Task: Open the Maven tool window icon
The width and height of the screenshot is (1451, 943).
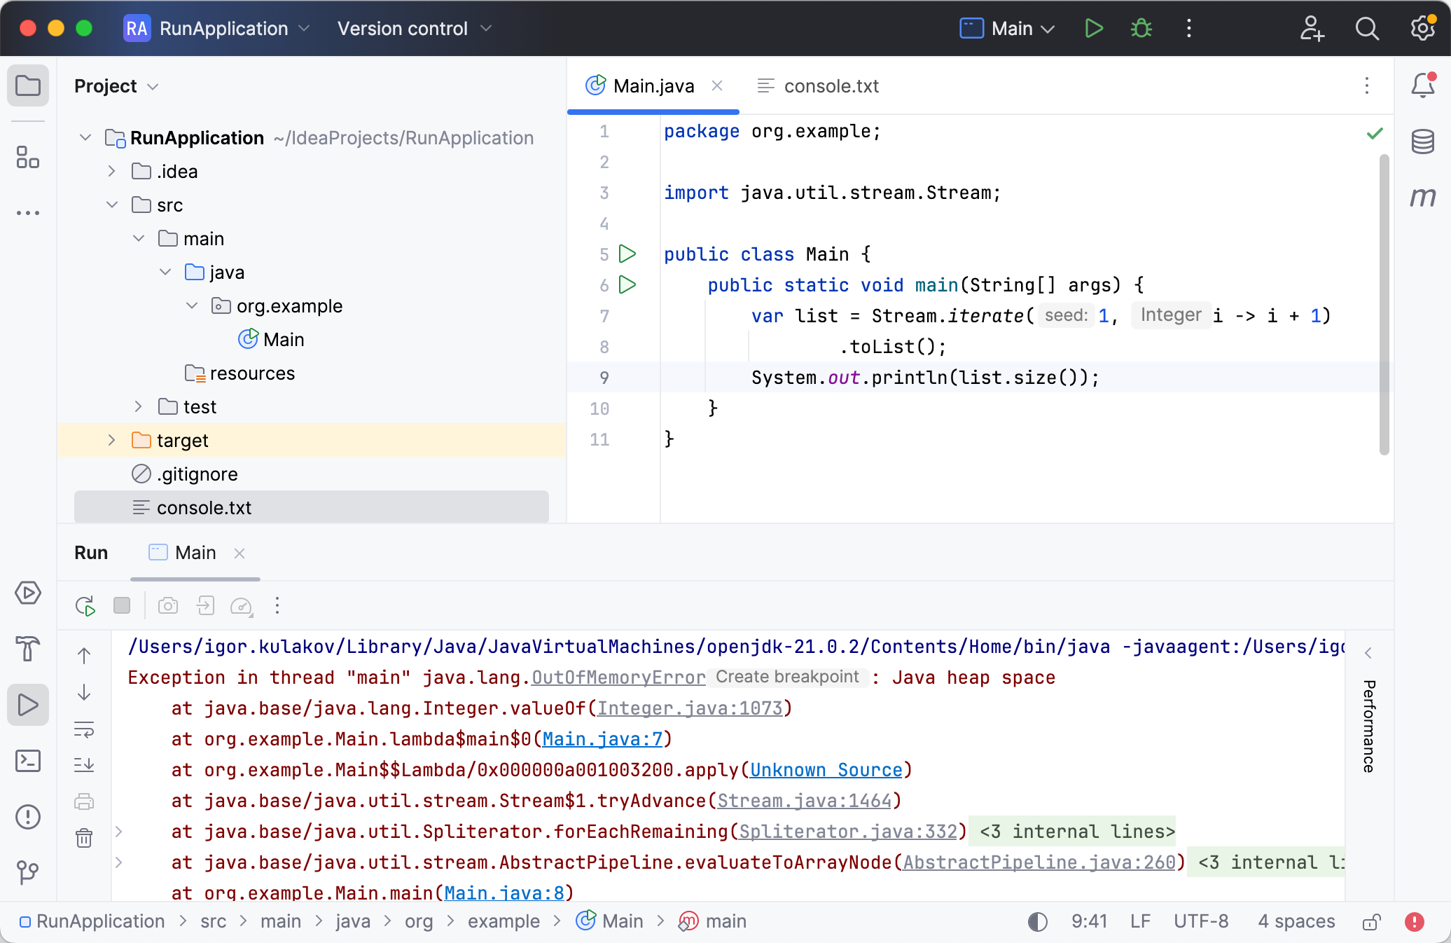Action: [1422, 198]
